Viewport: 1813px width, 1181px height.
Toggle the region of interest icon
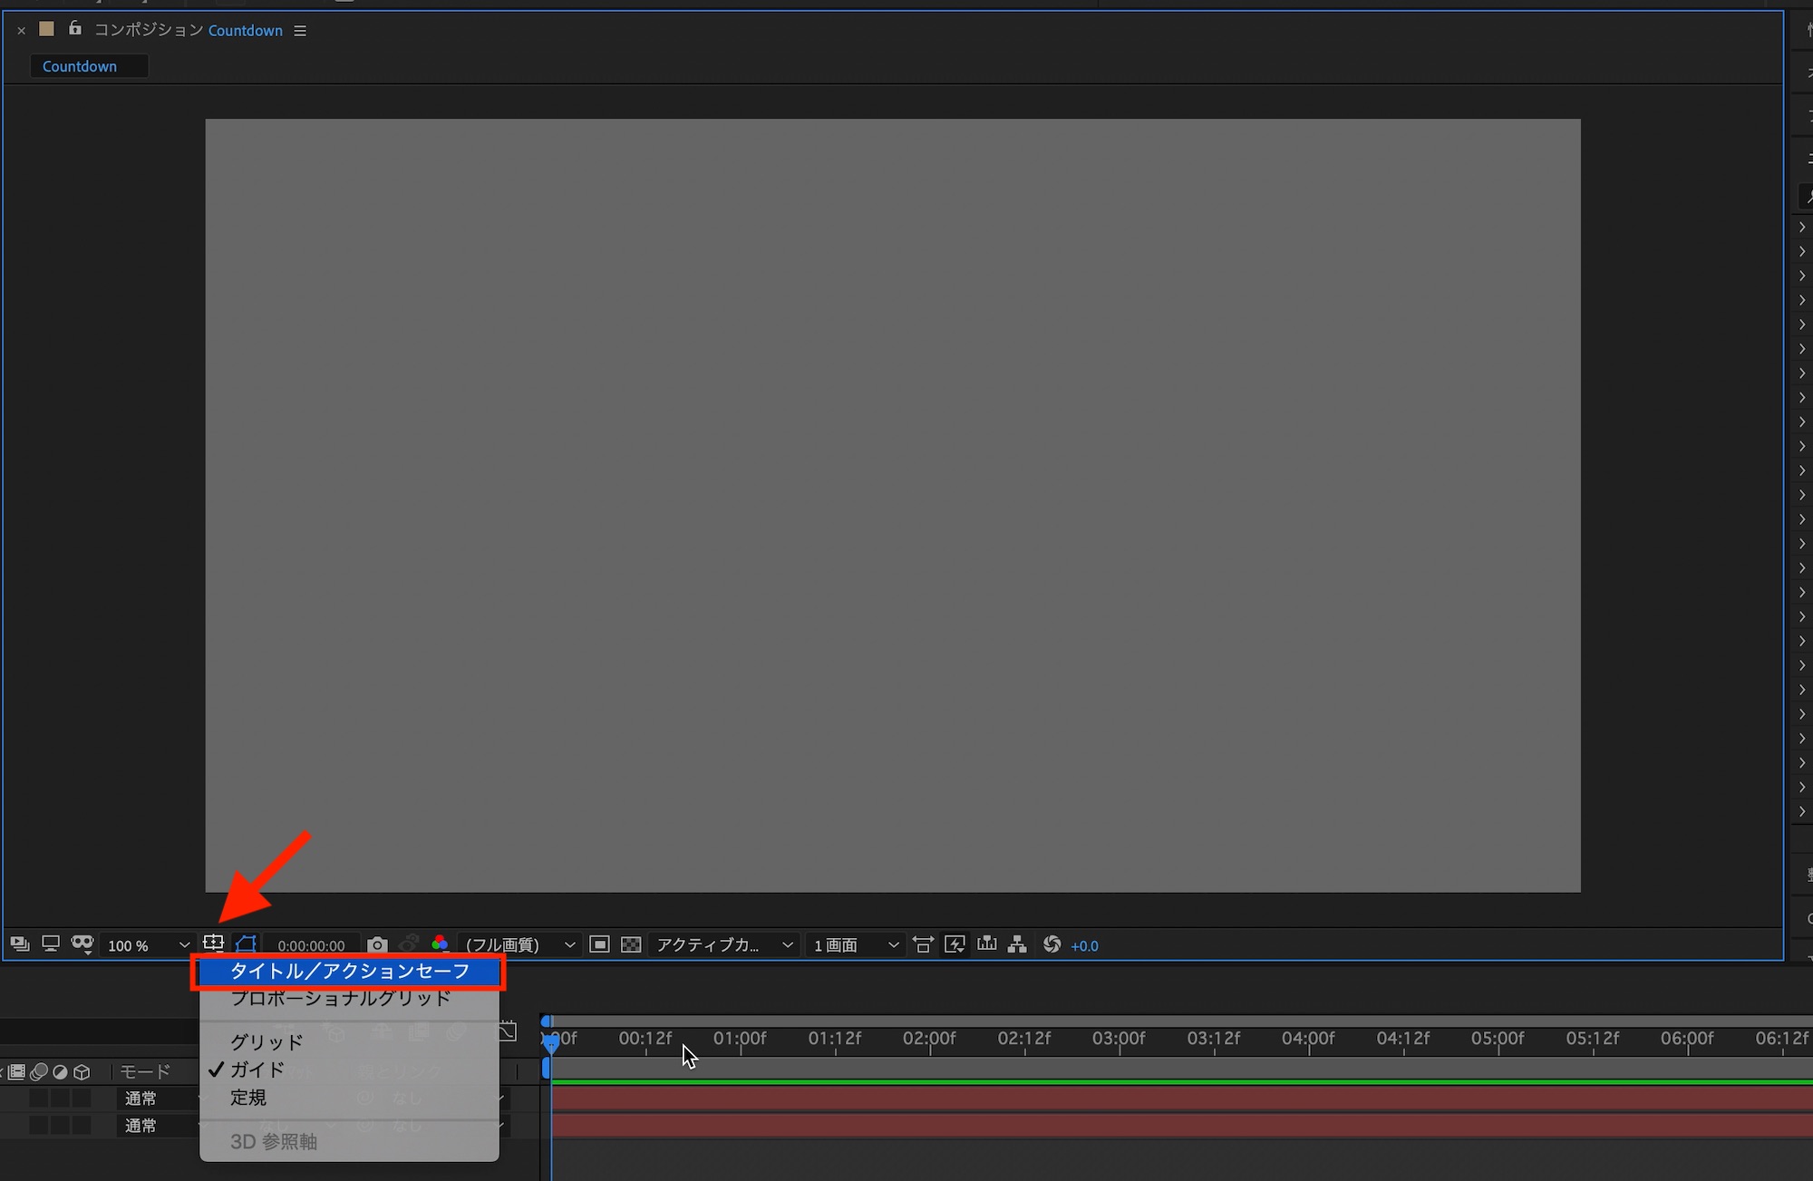pos(599,944)
